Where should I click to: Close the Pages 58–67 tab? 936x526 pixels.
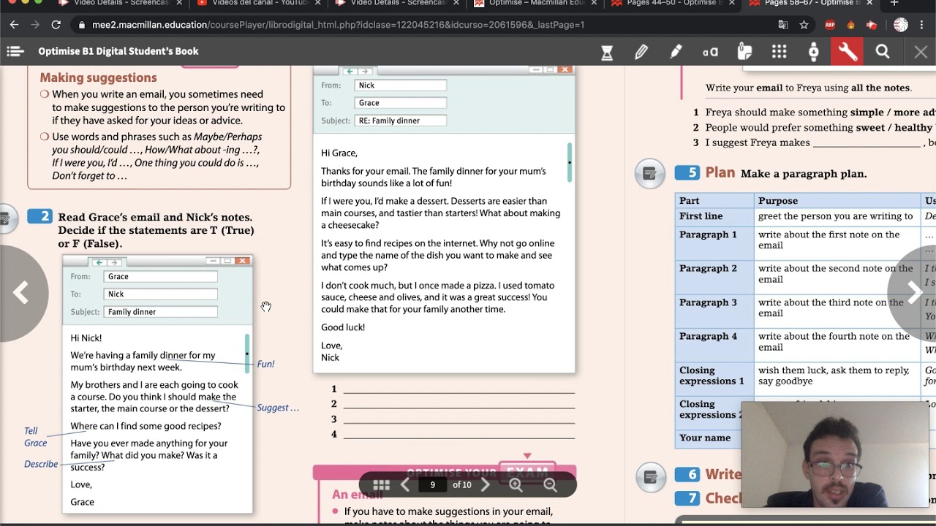[x=869, y=3]
